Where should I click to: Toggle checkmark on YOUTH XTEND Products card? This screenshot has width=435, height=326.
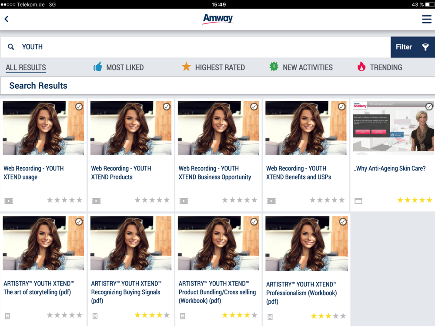point(167,106)
